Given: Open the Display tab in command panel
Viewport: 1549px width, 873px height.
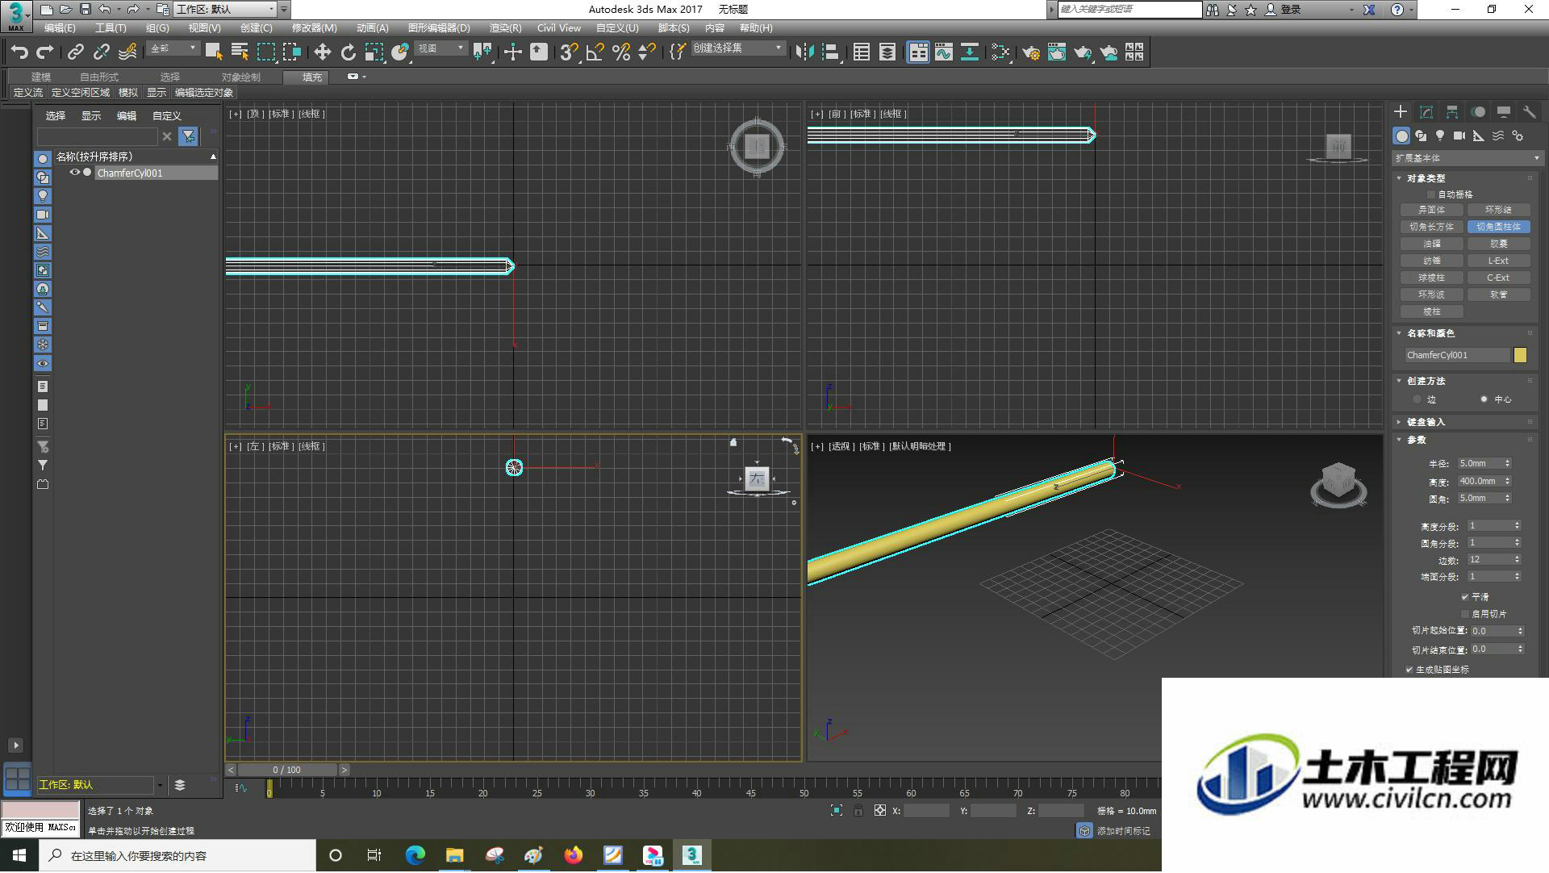Looking at the screenshot, I should click(1504, 112).
